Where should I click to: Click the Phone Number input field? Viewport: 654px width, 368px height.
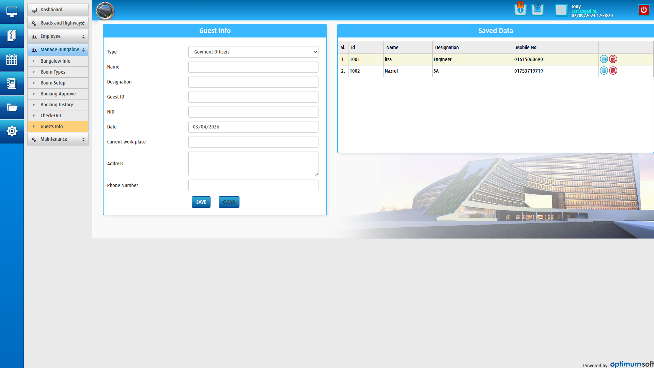pos(253,185)
